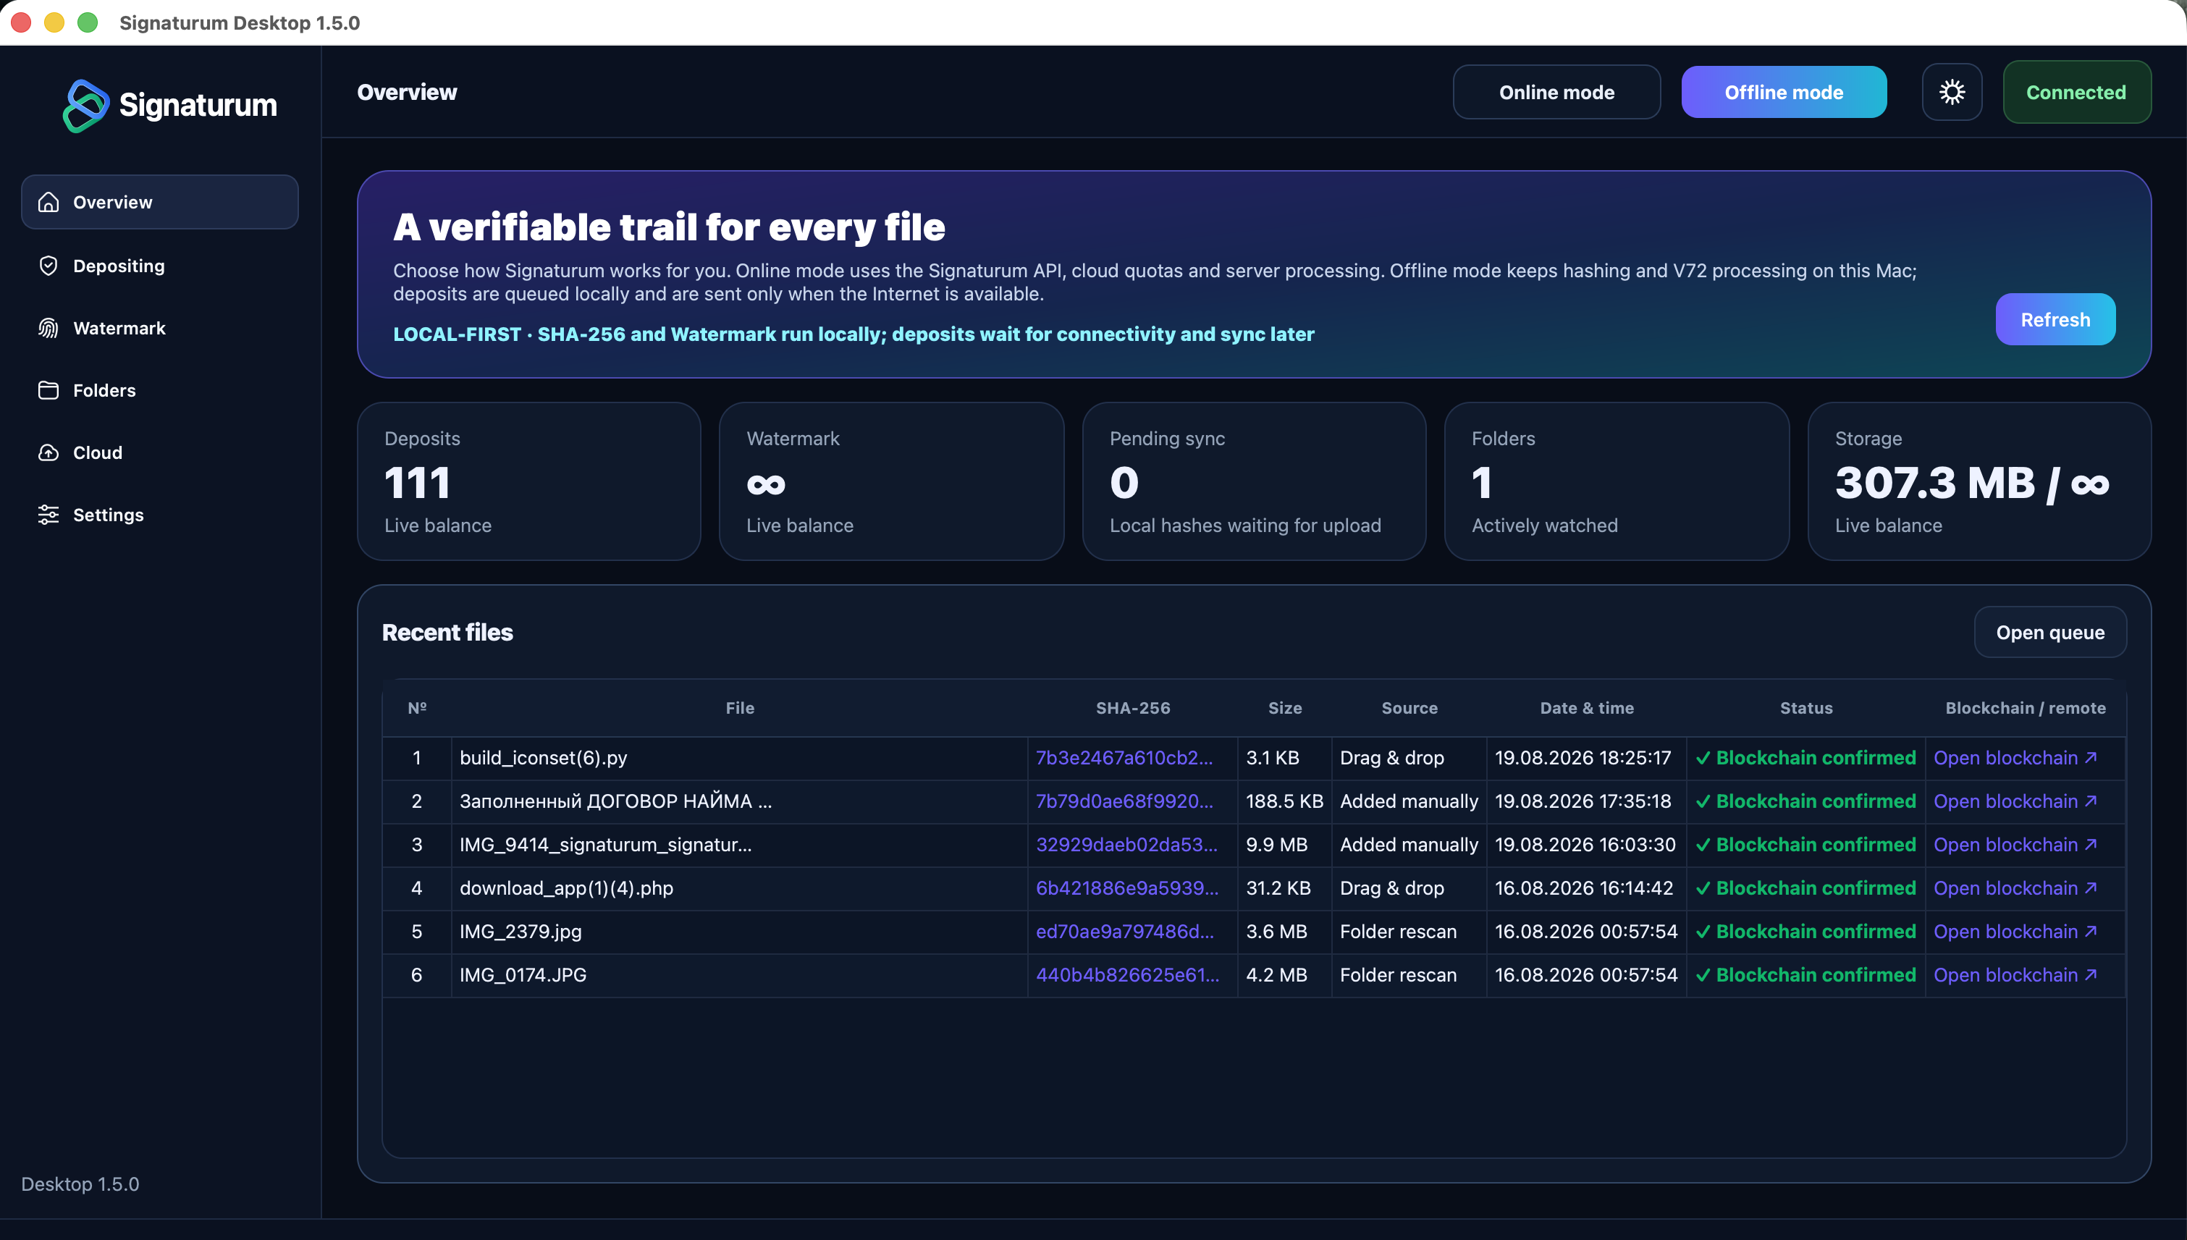Click the Deposits 111 stat card
2187x1240 pixels.
pos(529,481)
